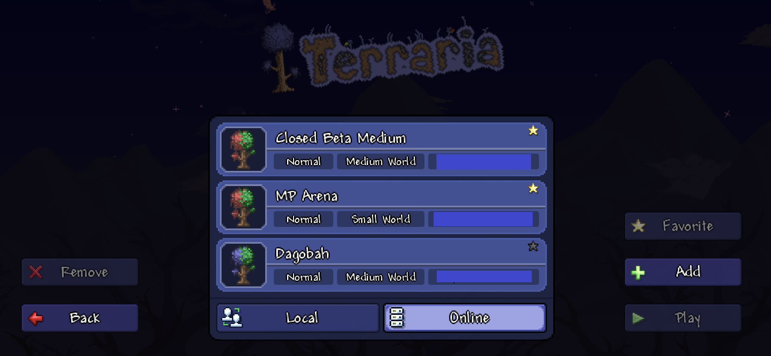The height and width of the screenshot is (356, 771).
Task: Click the green Play triangle icon
Action: [638, 318]
